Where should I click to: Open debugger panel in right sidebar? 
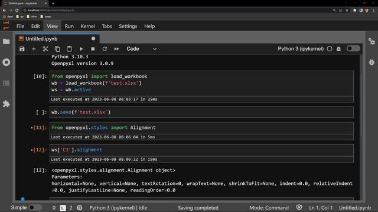point(372,62)
